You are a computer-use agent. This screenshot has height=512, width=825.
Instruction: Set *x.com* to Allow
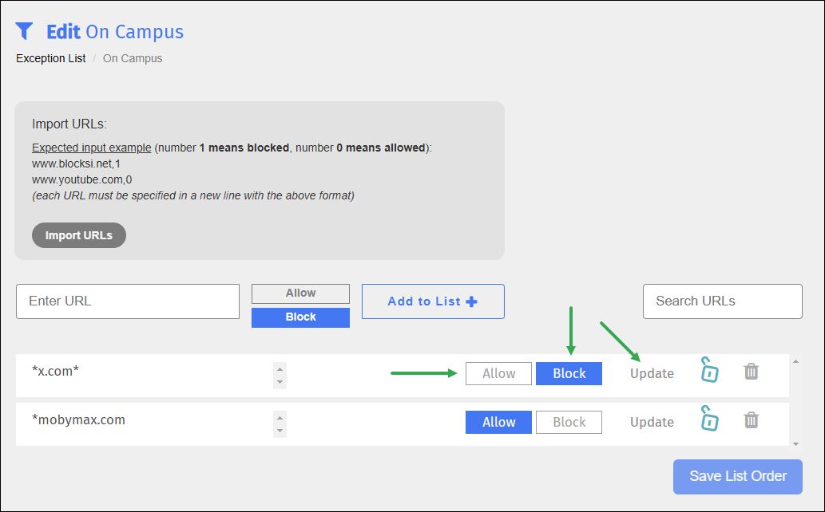click(499, 374)
